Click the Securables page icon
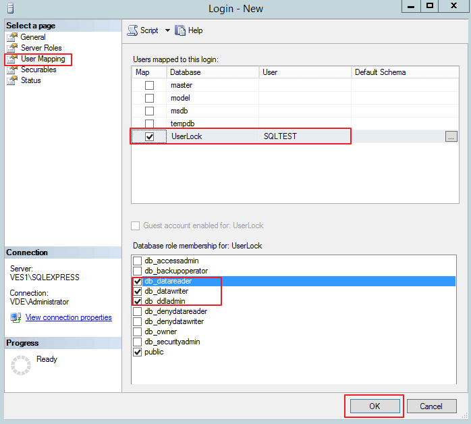This screenshot has height=424, width=471. [12, 70]
